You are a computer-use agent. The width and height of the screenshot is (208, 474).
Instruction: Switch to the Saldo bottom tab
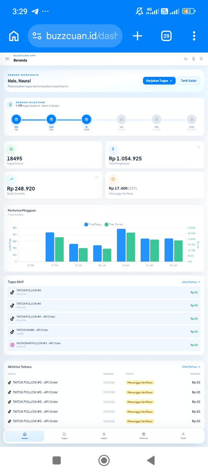tap(104, 436)
